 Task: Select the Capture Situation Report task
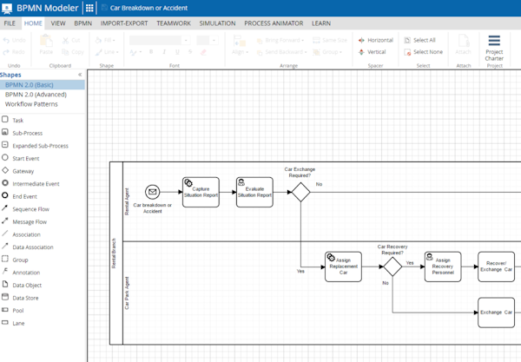click(x=201, y=193)
